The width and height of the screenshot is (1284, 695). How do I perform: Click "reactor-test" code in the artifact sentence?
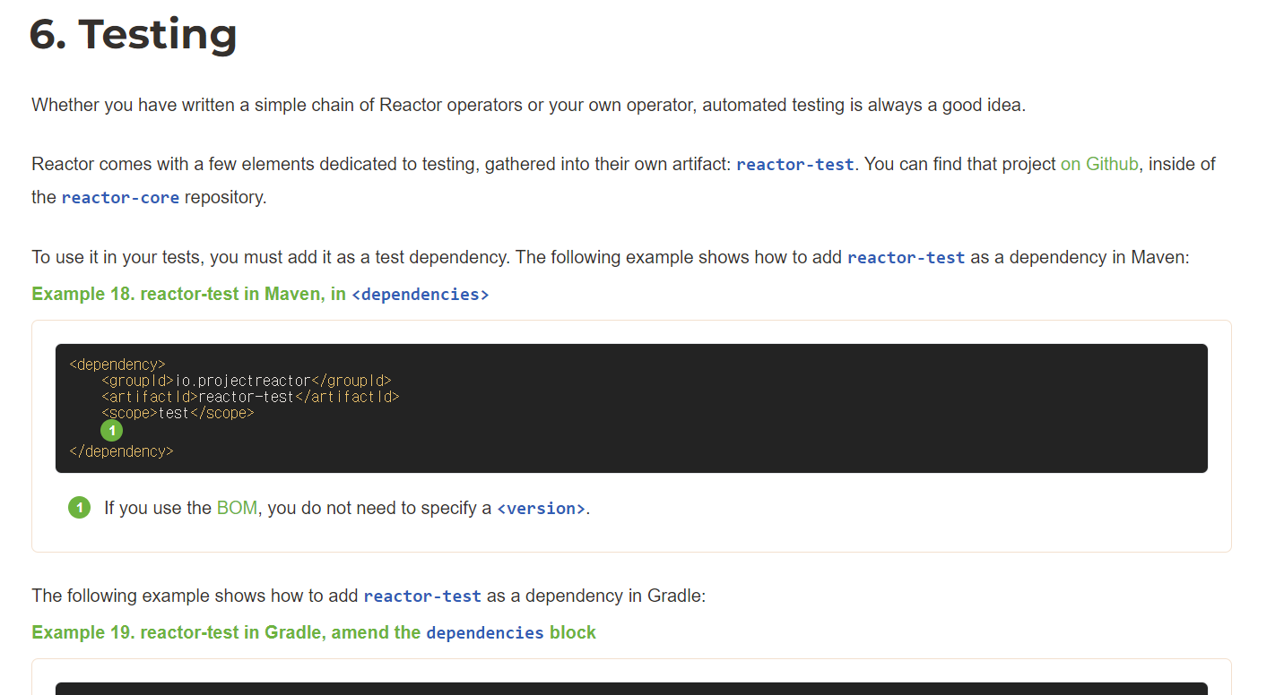pos(795,165)
